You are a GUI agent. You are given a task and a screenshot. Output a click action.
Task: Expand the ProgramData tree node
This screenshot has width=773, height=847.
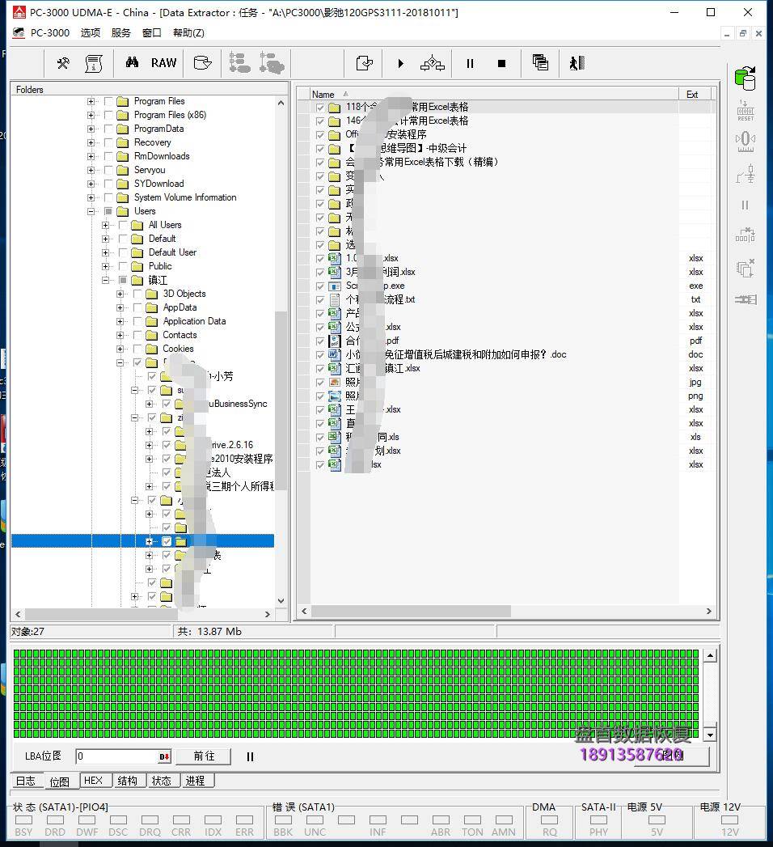(x=91, y=129)
